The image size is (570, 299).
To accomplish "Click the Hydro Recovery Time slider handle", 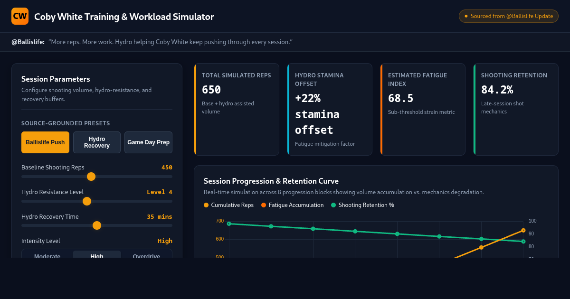I will [97, 225].
